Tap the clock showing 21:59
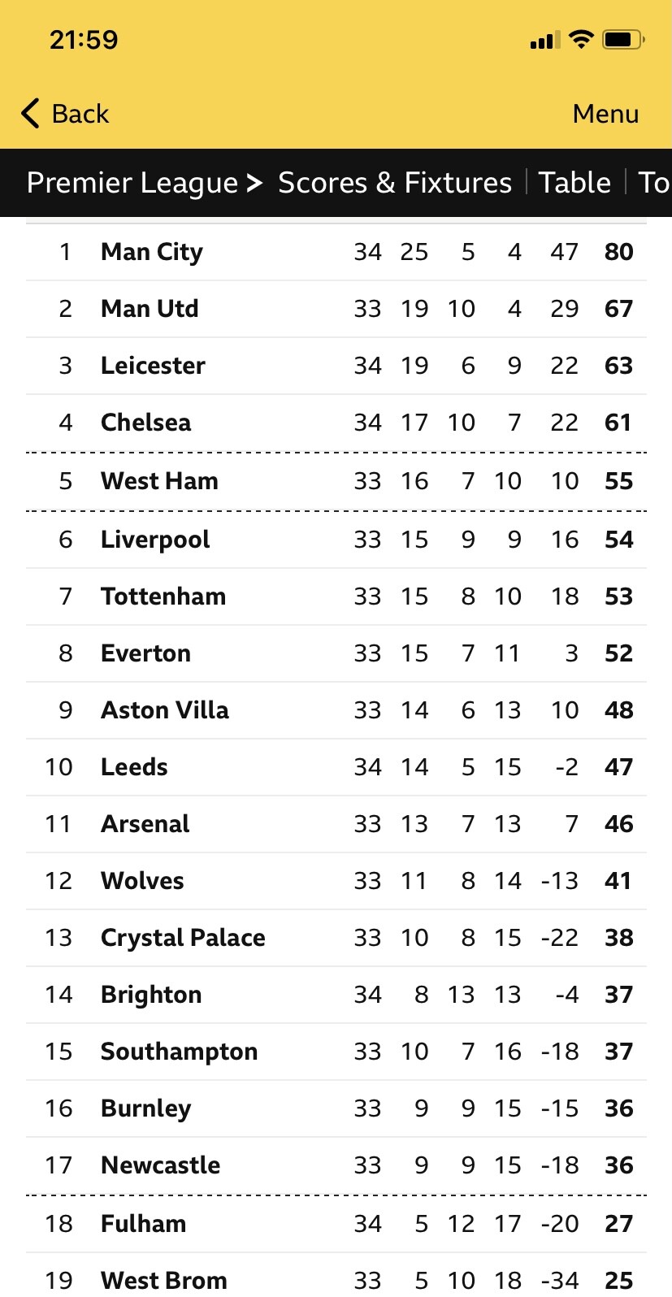Screen dimensions: 672x1297 (84, 40)
